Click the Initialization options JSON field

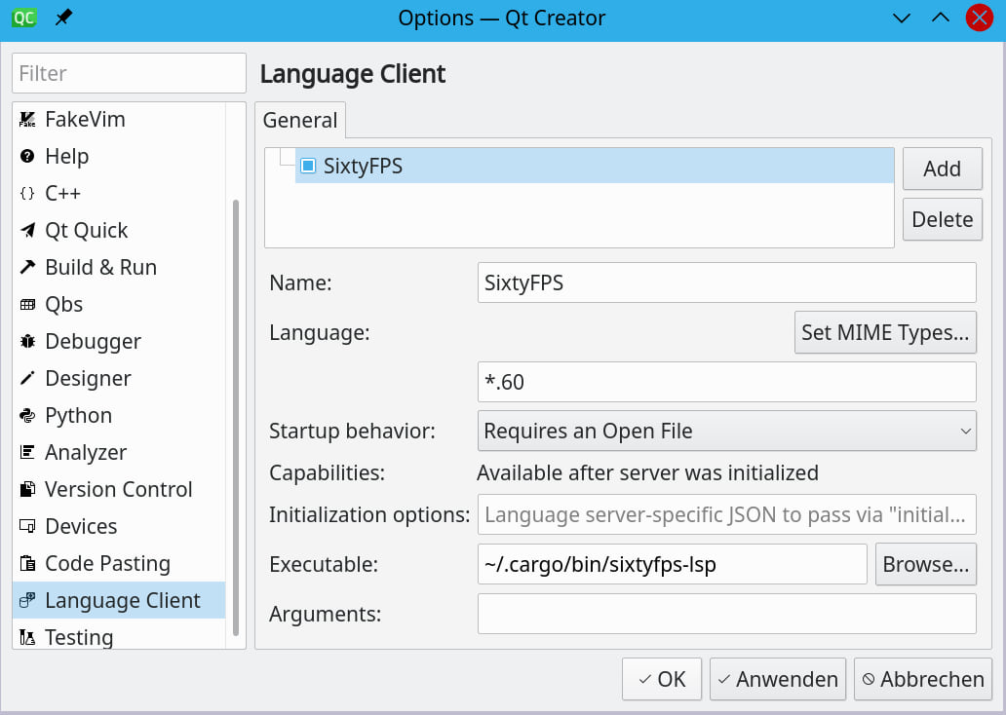[x=727, y=514]
